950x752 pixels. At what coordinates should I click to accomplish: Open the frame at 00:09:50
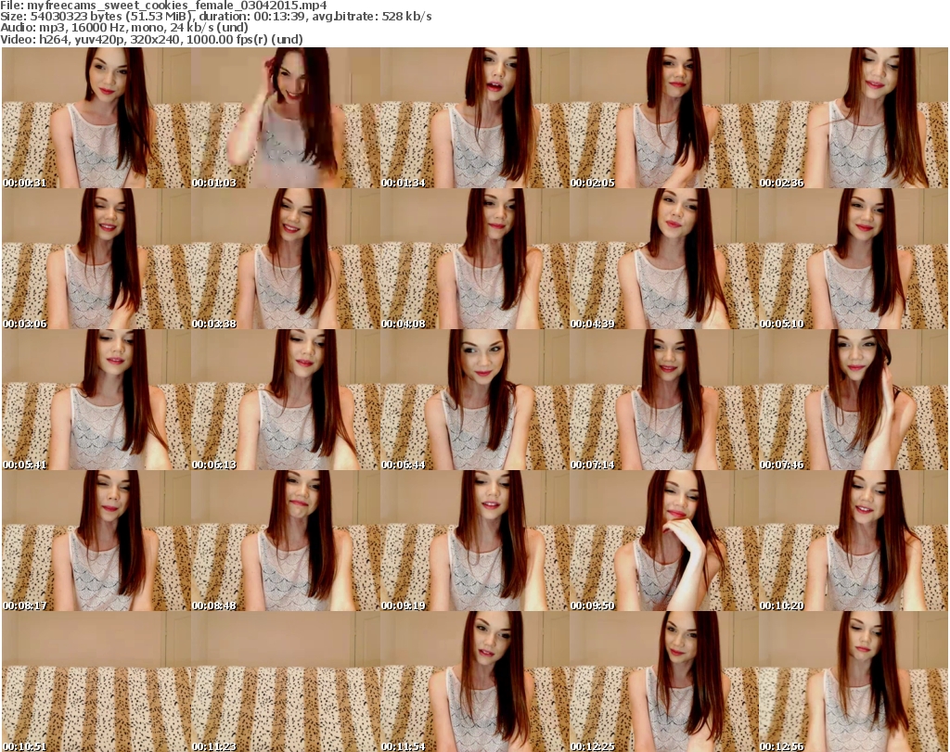click(x=664, y=541)
